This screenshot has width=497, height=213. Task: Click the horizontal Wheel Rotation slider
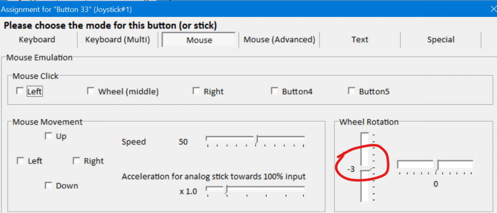(436, 165)
